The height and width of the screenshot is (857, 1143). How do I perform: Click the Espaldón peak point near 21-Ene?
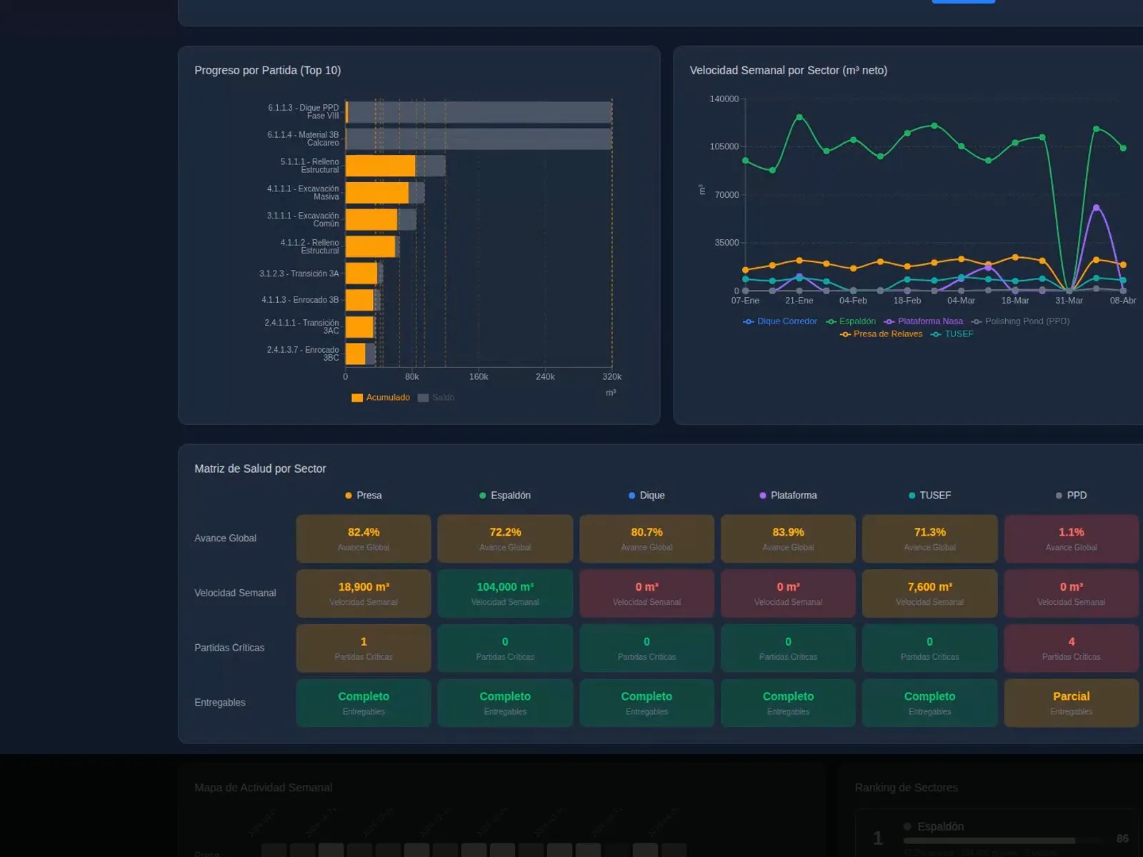pos(799,116)
